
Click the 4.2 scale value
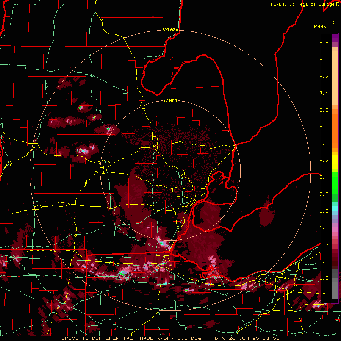point(324,161)
